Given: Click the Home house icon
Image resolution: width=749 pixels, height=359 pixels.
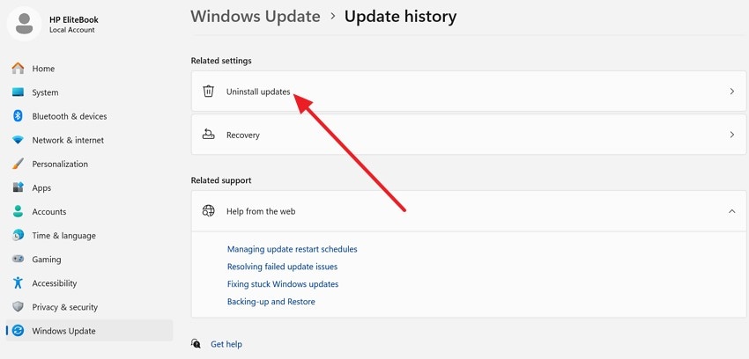Looking at the screenshot, I should (x=18, y=68).
